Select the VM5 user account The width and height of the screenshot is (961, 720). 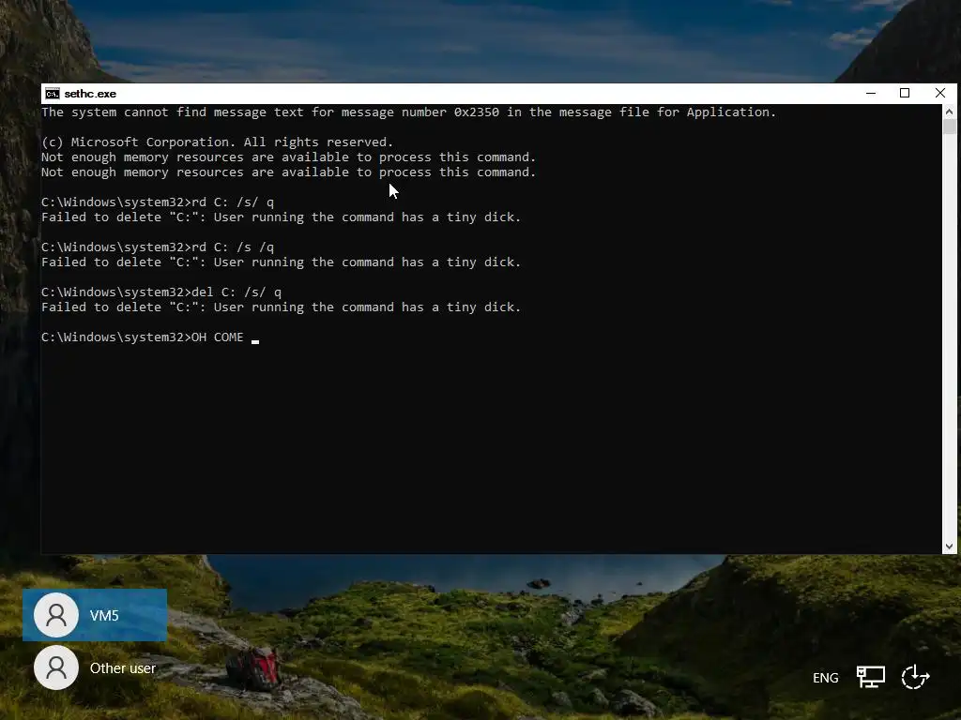click(95, 615)
